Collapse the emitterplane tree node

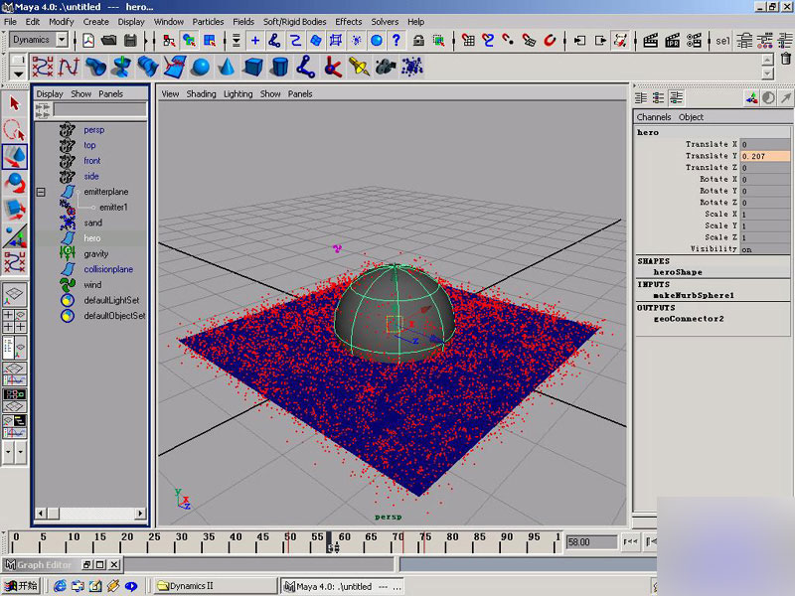coord(41,192)
